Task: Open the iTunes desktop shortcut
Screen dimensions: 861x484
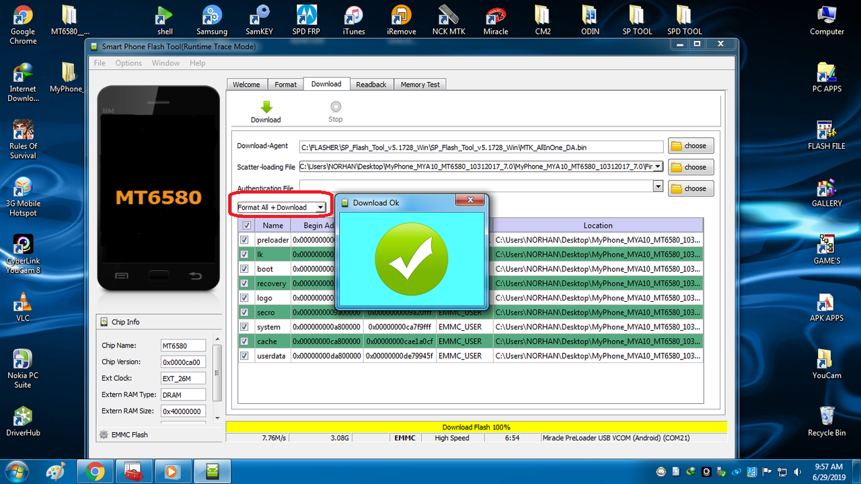Action: pyautogui.click(x=354, y=20)
